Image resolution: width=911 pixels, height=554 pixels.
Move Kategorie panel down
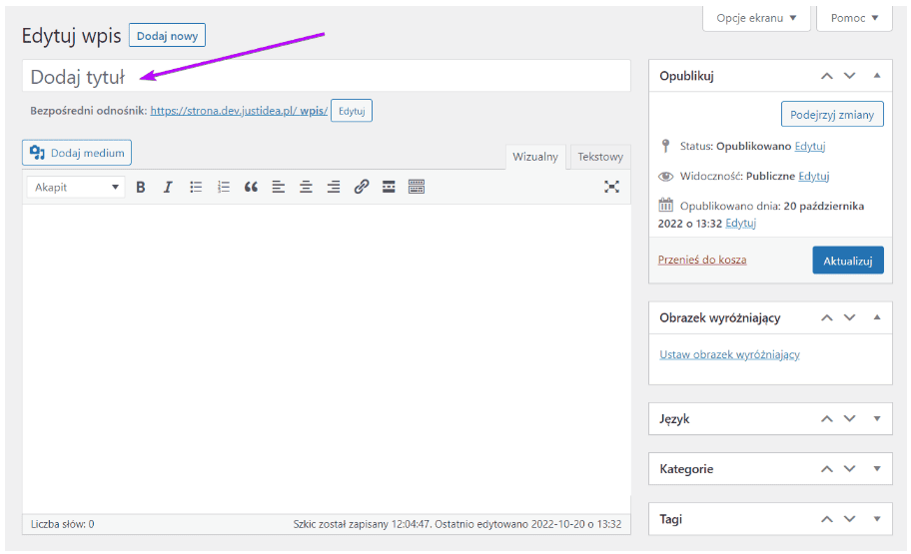(849, 469)
